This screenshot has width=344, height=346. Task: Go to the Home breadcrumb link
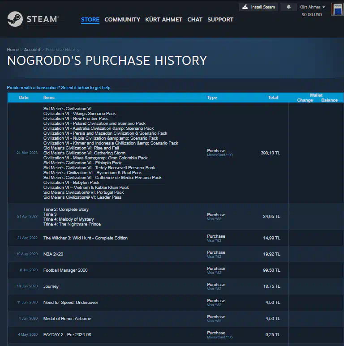[13, 49]
